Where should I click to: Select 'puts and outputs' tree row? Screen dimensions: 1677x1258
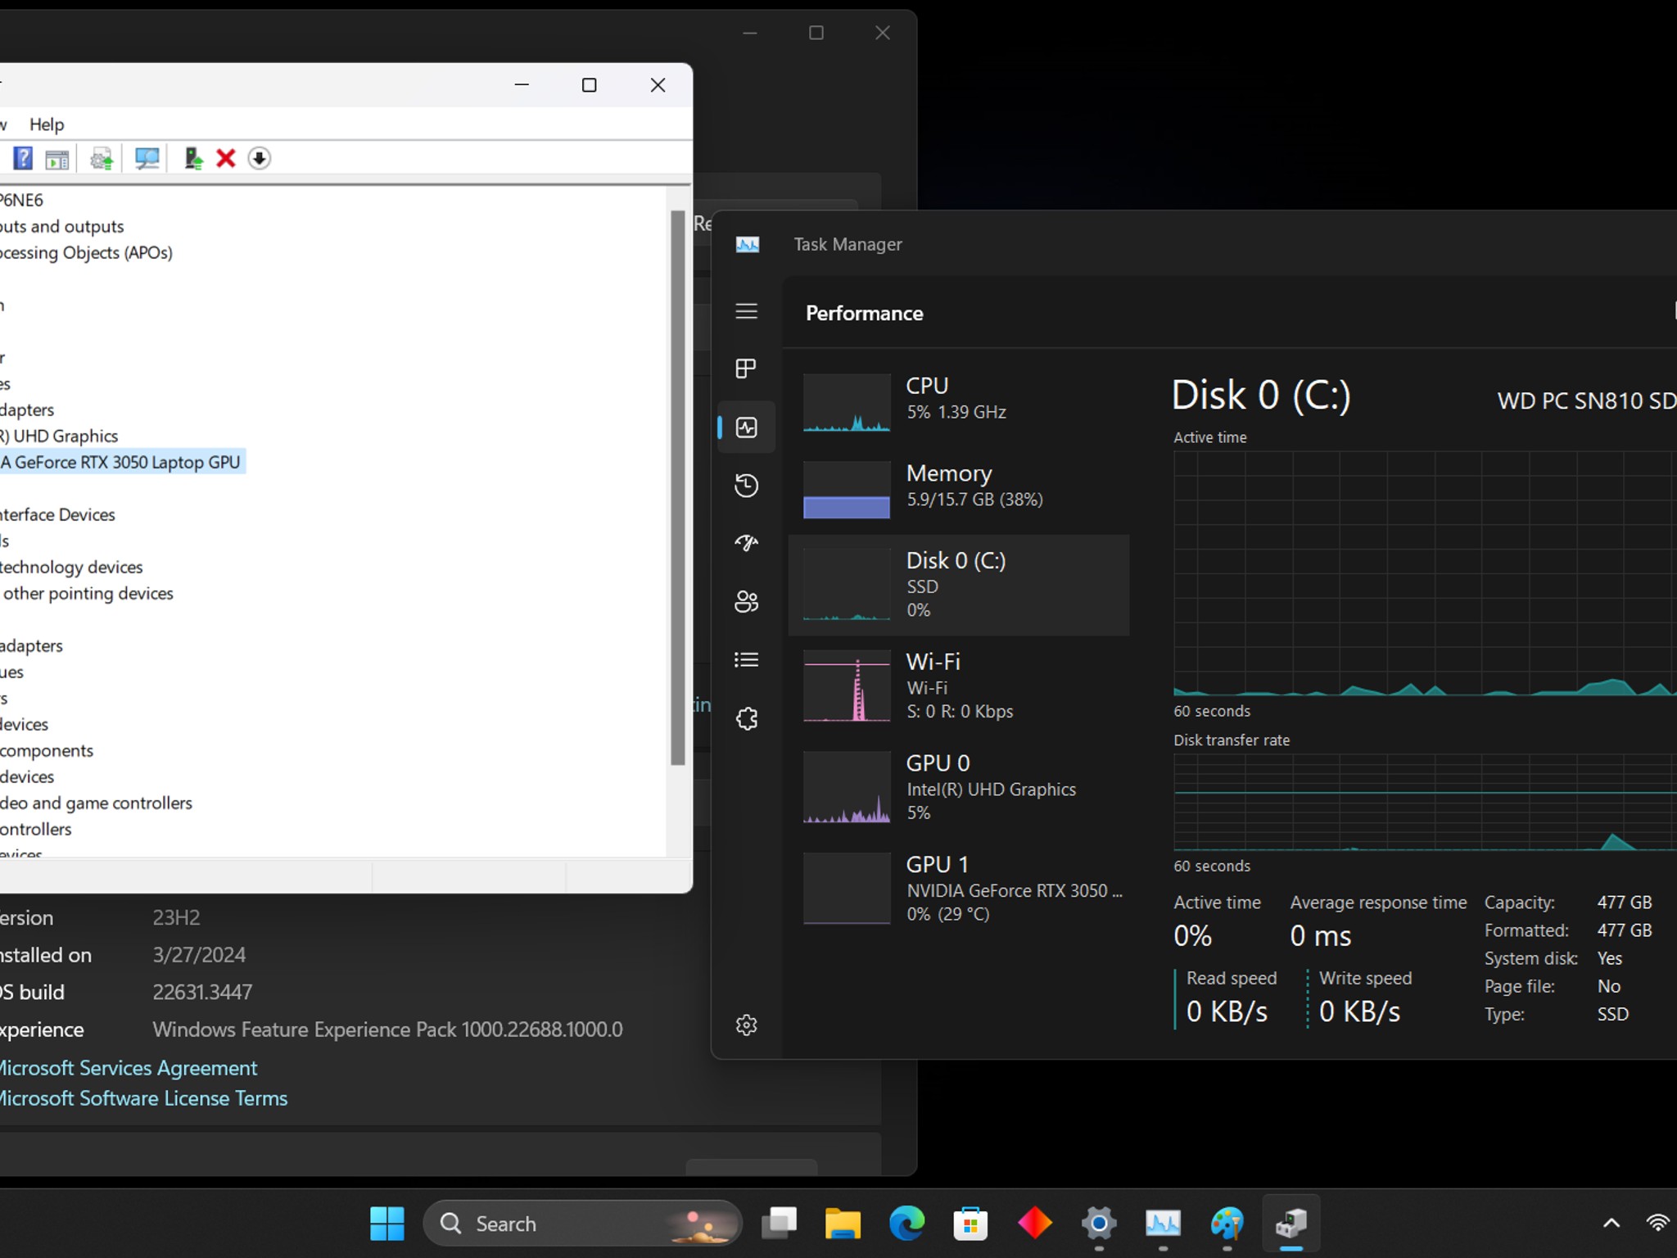[x=62, y=226]
